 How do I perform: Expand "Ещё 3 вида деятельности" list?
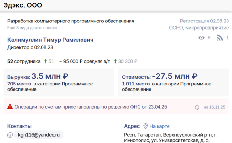pos(32,28)
